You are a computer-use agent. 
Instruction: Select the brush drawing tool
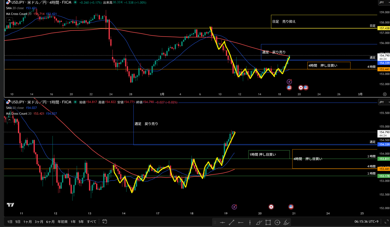[x=259, y=222]
